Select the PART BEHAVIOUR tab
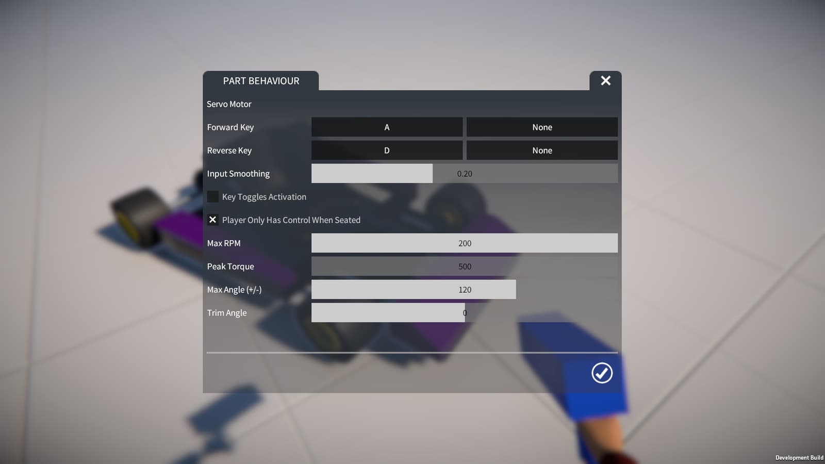Viewport: 825px width, 464px height. 261,81
